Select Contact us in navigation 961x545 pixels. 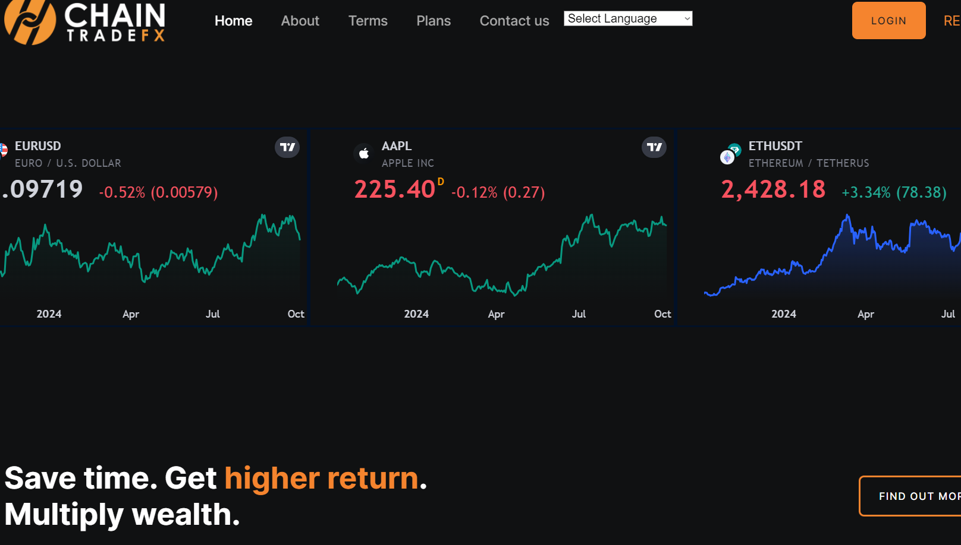pyautogui.click(x=514, y=21)
